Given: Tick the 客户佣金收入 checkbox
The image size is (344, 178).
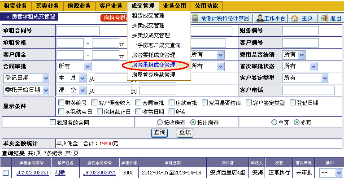Looking at the screenshot, I should pos(94,102).
